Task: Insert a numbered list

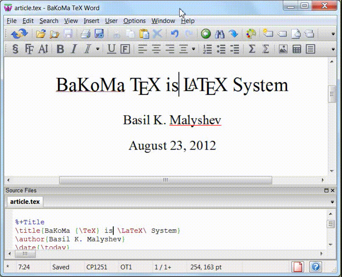Action: tap(207, 49)
